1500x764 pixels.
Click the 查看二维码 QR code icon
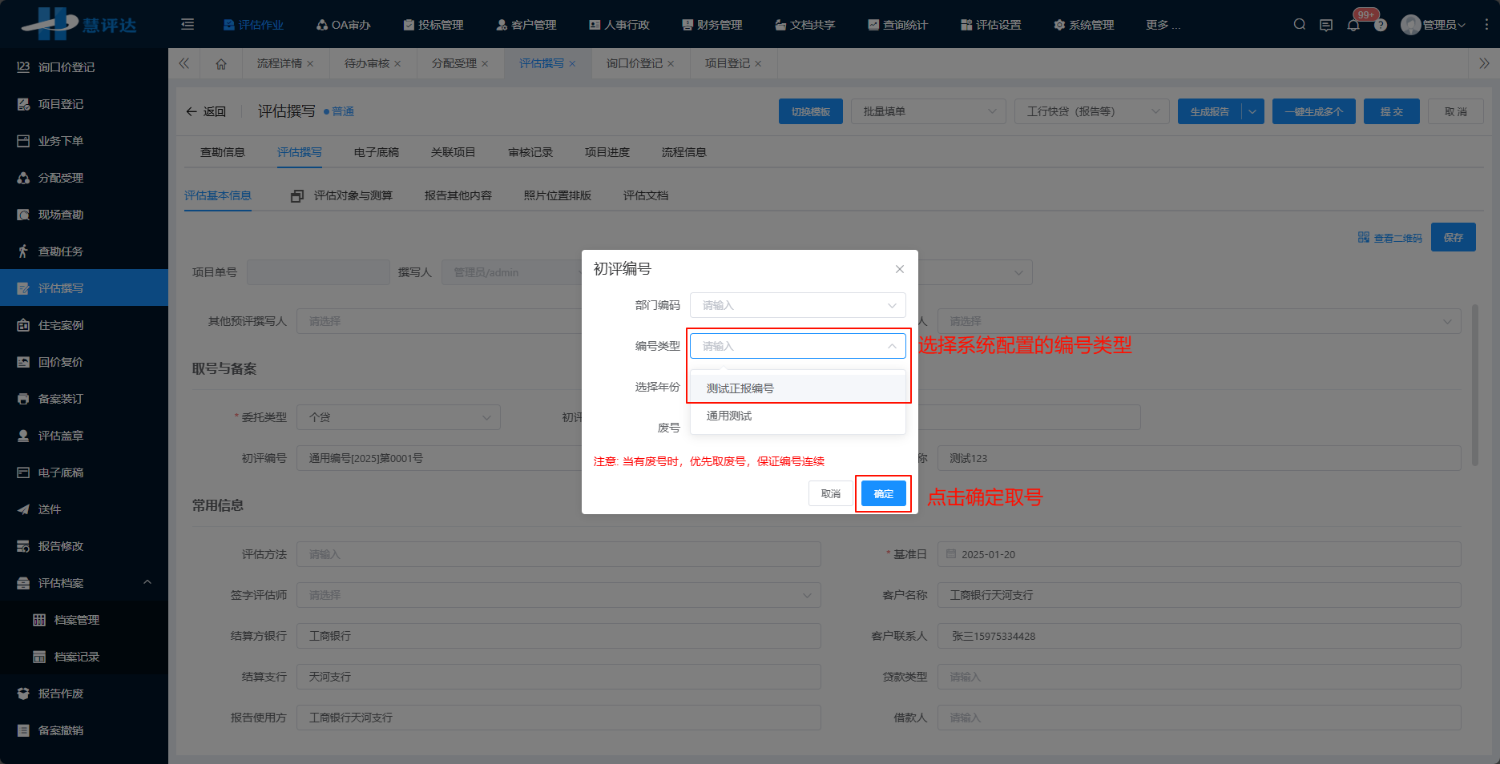(x=1363, y=237)
